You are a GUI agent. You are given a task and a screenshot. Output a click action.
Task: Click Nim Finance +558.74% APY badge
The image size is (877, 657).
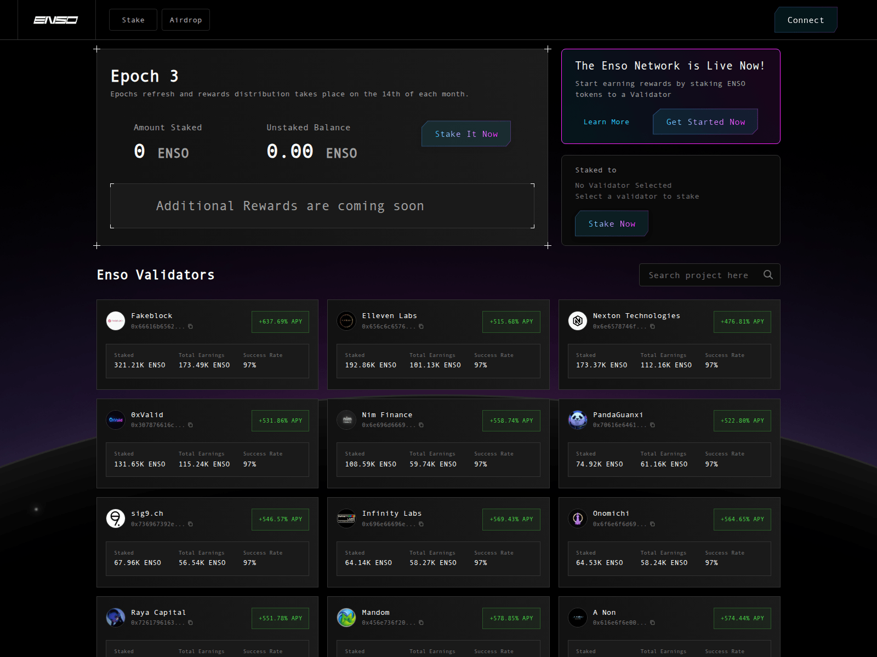click(511, 420)
